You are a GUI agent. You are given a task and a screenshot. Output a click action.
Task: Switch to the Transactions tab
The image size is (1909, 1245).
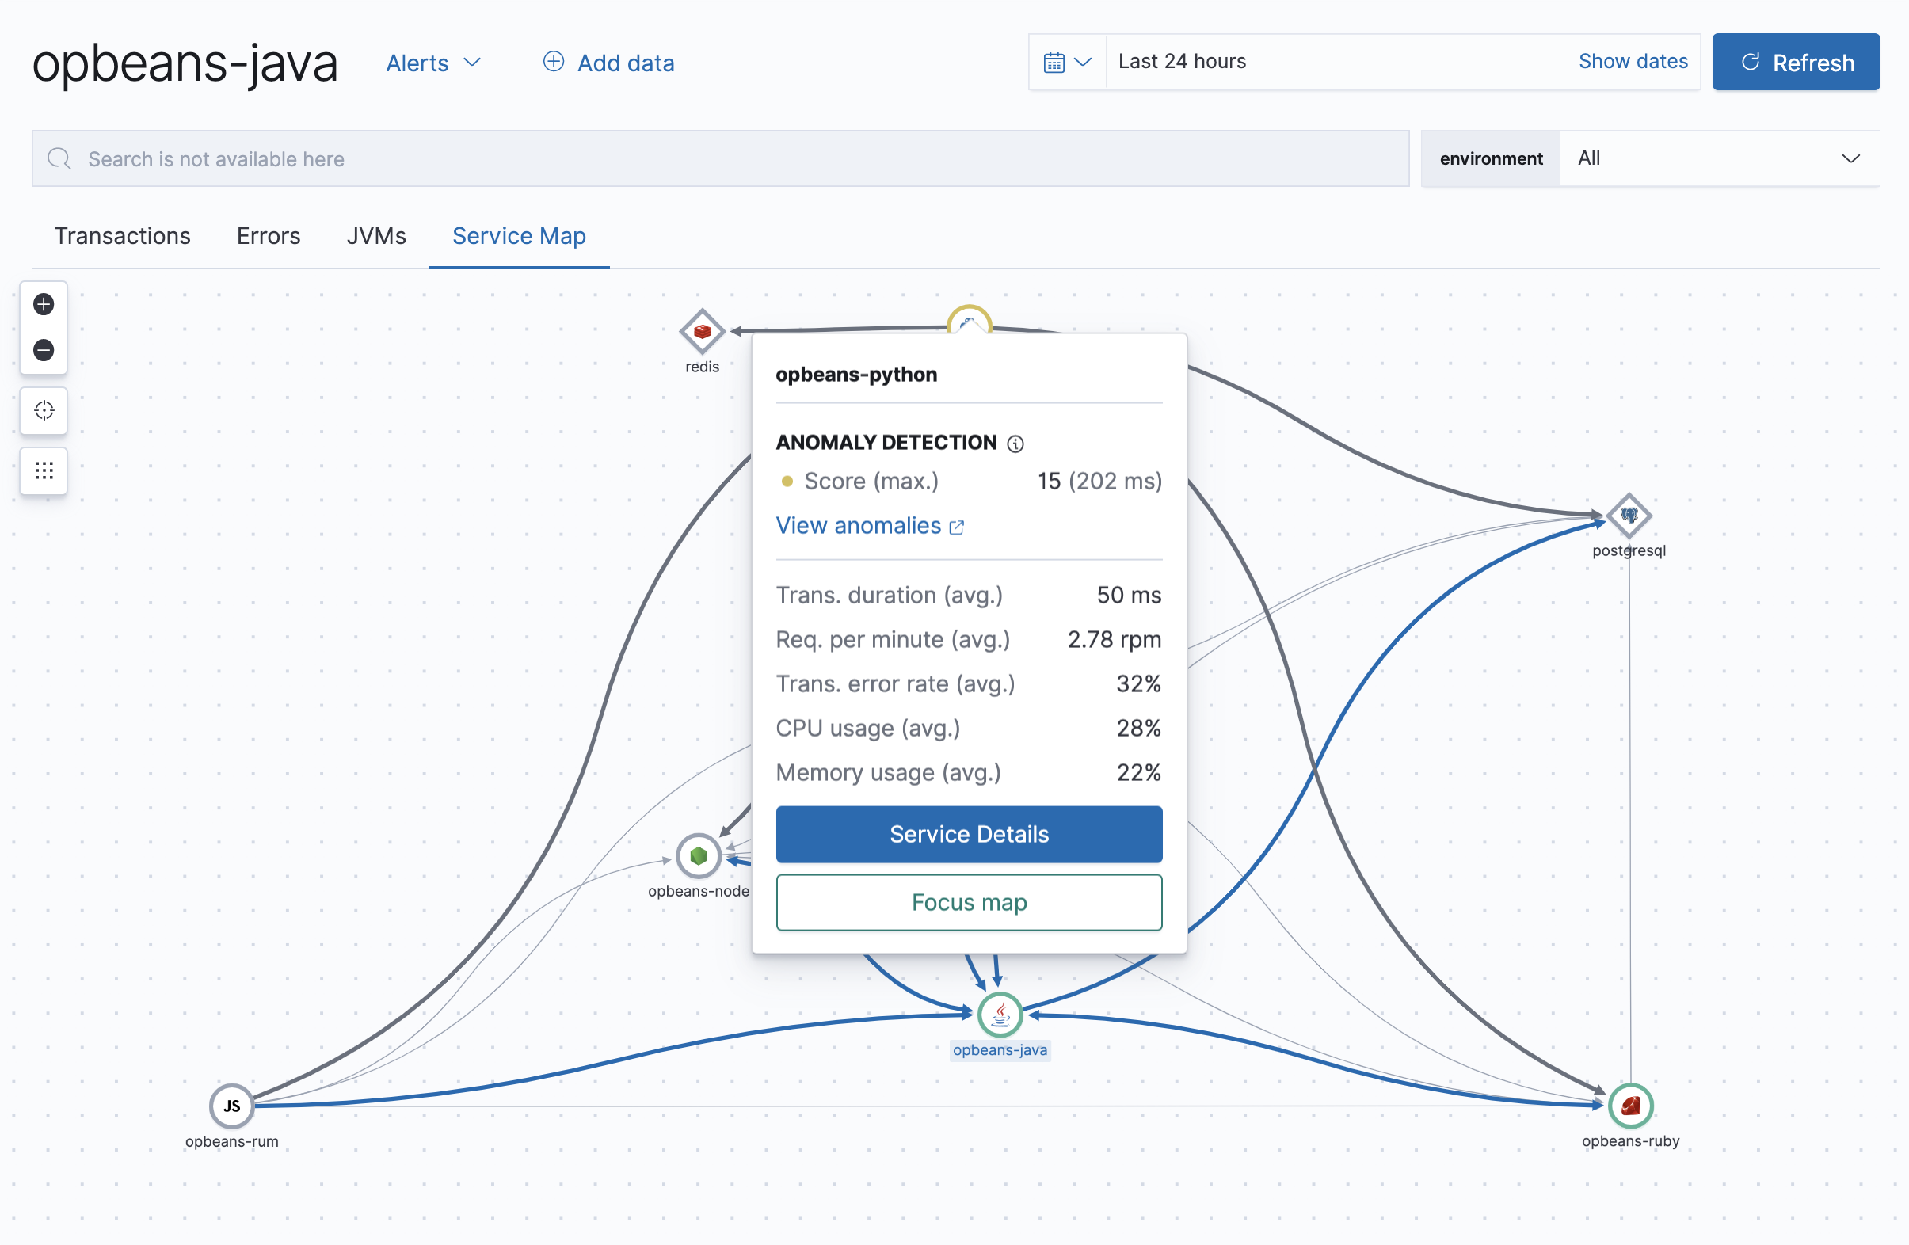coord(122,235)
